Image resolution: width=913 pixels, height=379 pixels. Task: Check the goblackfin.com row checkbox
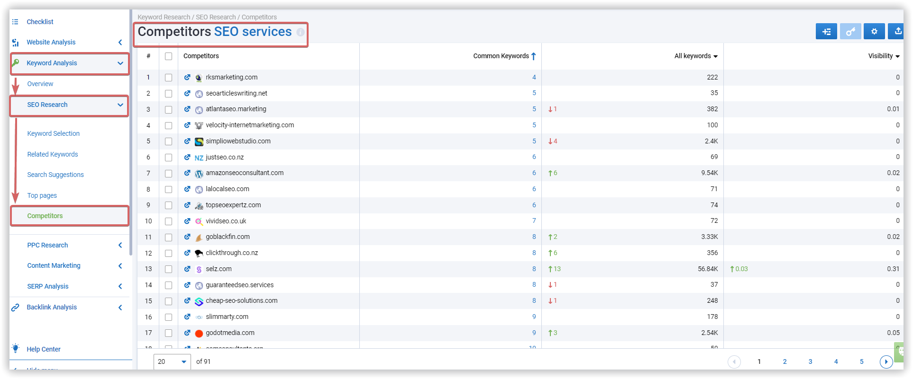tap(168, 237)
